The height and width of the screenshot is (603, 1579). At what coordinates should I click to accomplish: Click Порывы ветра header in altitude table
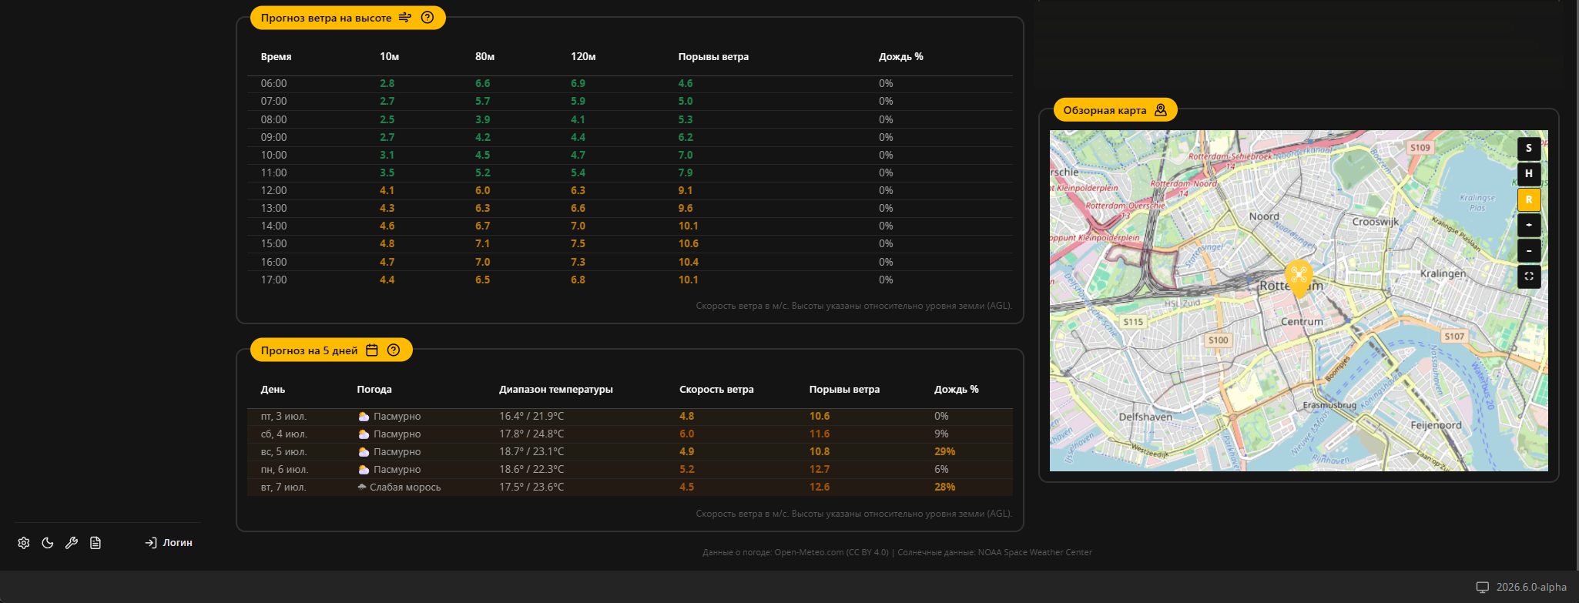pos(713,57)
